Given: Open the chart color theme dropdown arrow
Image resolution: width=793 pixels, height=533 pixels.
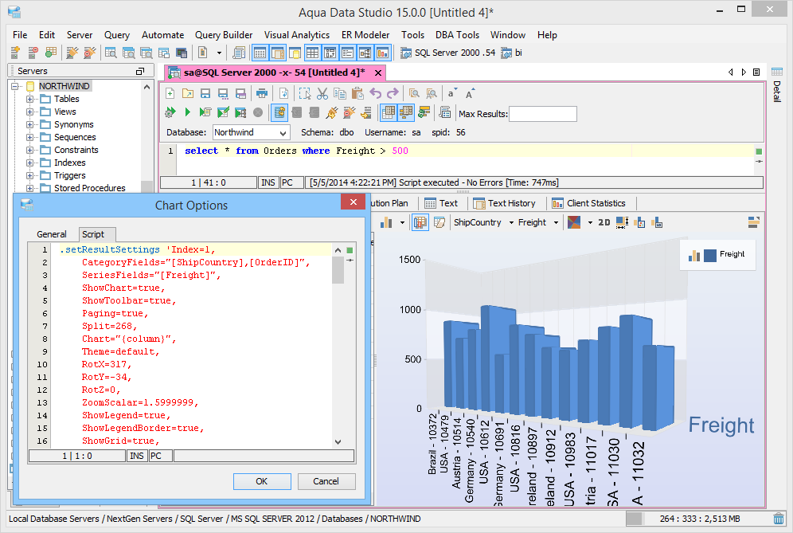Looking at the screenshot, I should click(590, 222).
